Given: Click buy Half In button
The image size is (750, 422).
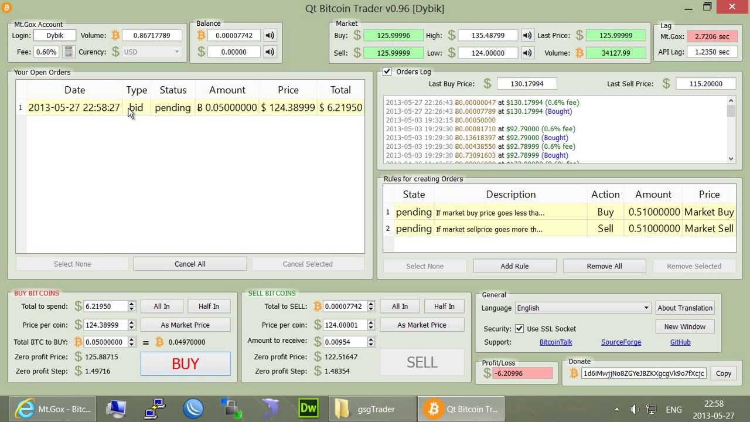Looking at the screenshot, I should point(209,306).
